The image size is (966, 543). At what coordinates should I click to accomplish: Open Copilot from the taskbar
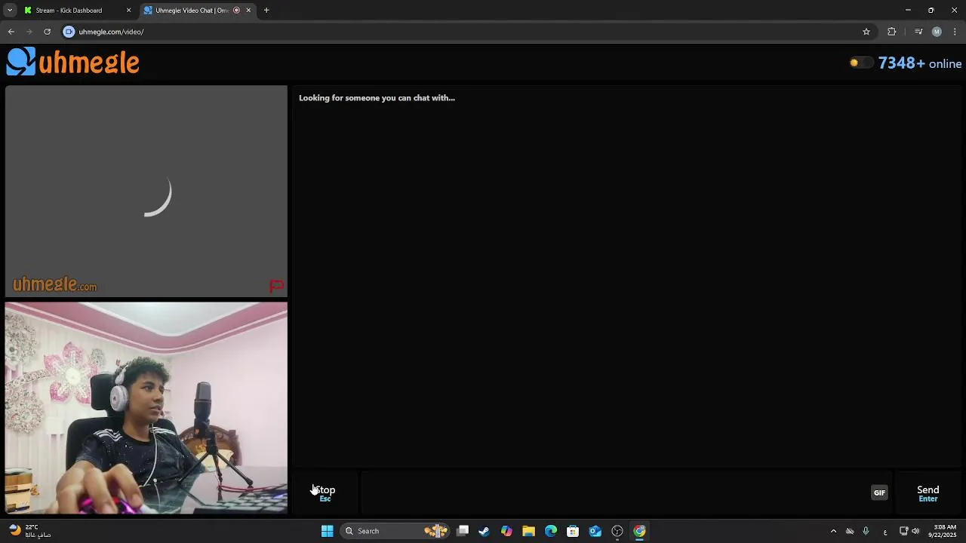click(506, 531)
